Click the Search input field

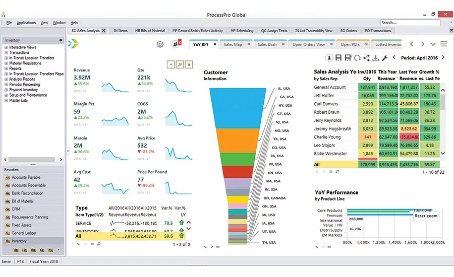pos(410,23)
